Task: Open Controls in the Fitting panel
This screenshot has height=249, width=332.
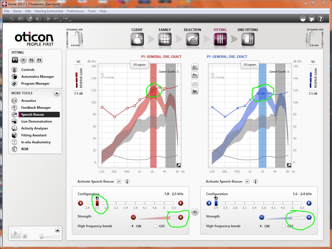Action: (28, 70)
